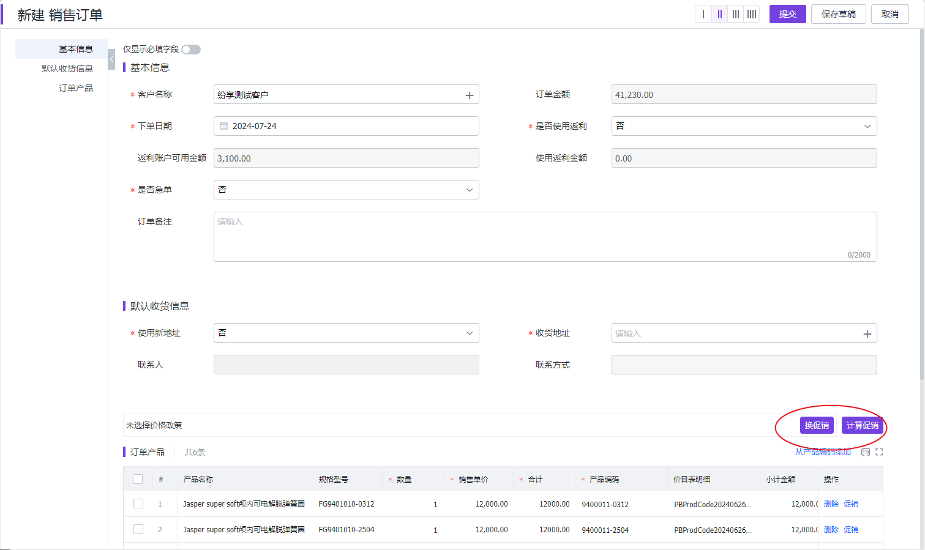The width and height of the screenshot is (925, 550).
Task: Click the 计算促销 button
Action: pos(862,425)
